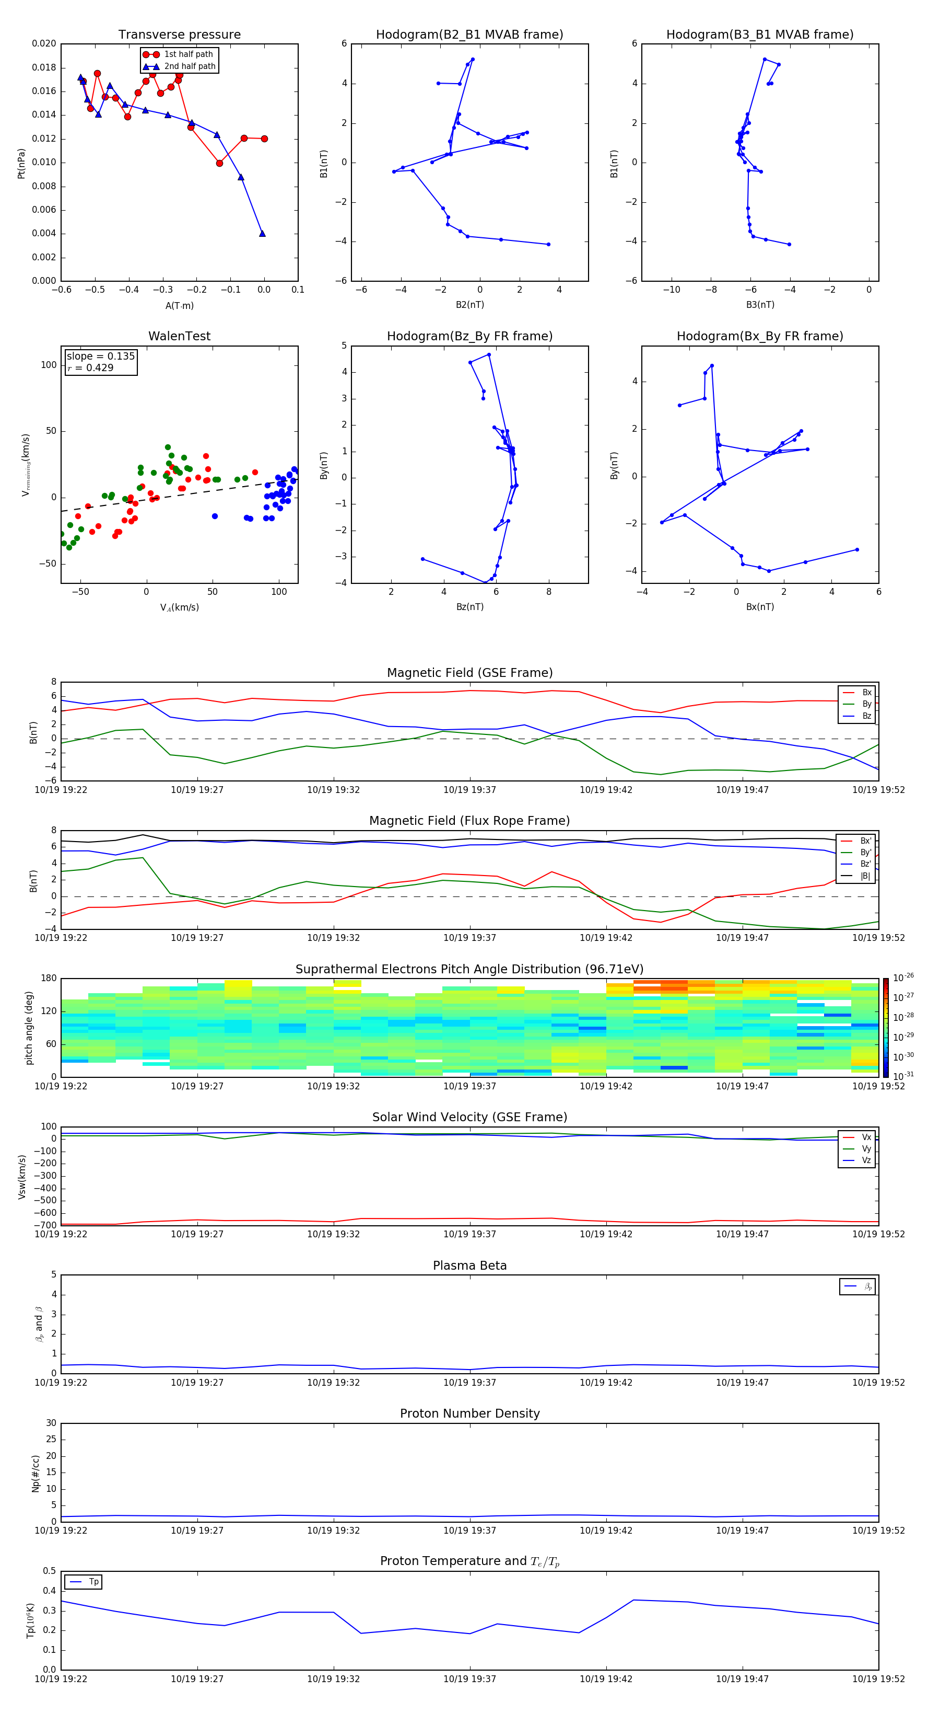The height and width of the screenshot is (1725, 940).
Task: Click the 'Hodogram(B3_B1 MVAB frame)' title
Action: coord(760,35)
